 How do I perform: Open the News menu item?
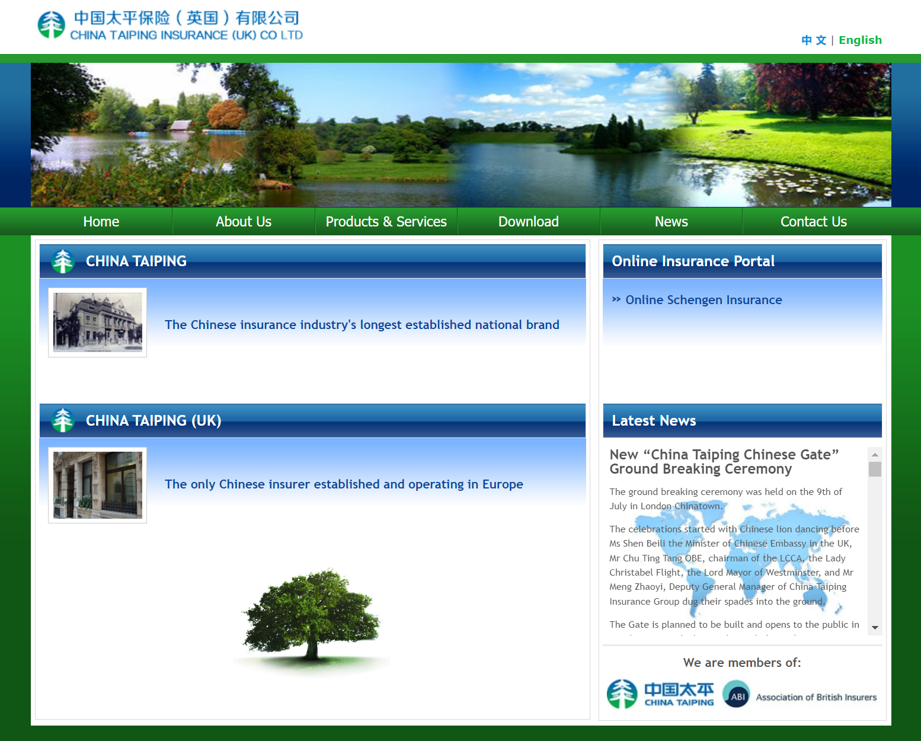[x=671, y=222]
